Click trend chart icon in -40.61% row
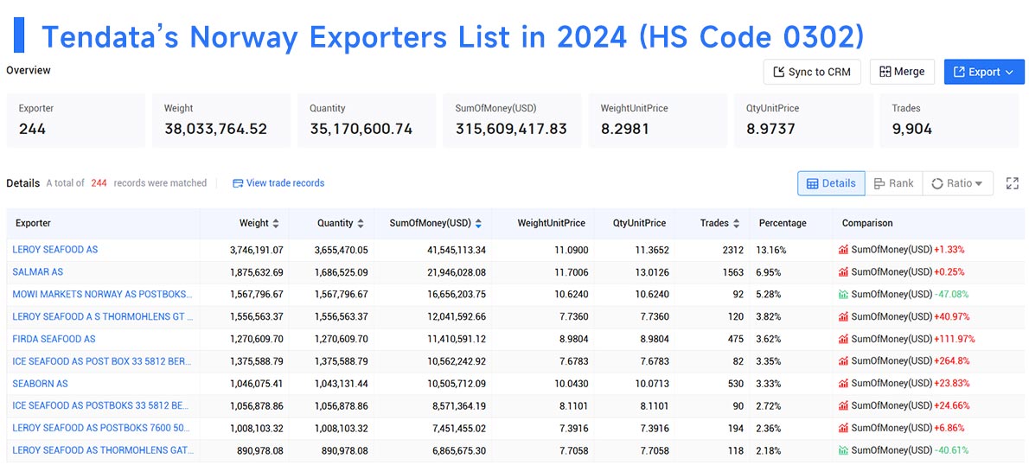 (x=843, y=450)
